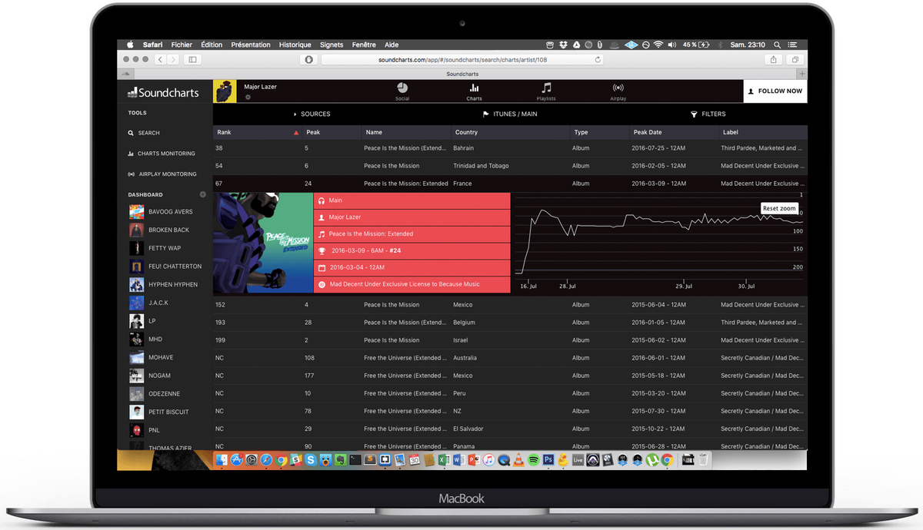Screen dimensions: 923x530
Task: Open the Signets menu
Action: coord(332,45)
